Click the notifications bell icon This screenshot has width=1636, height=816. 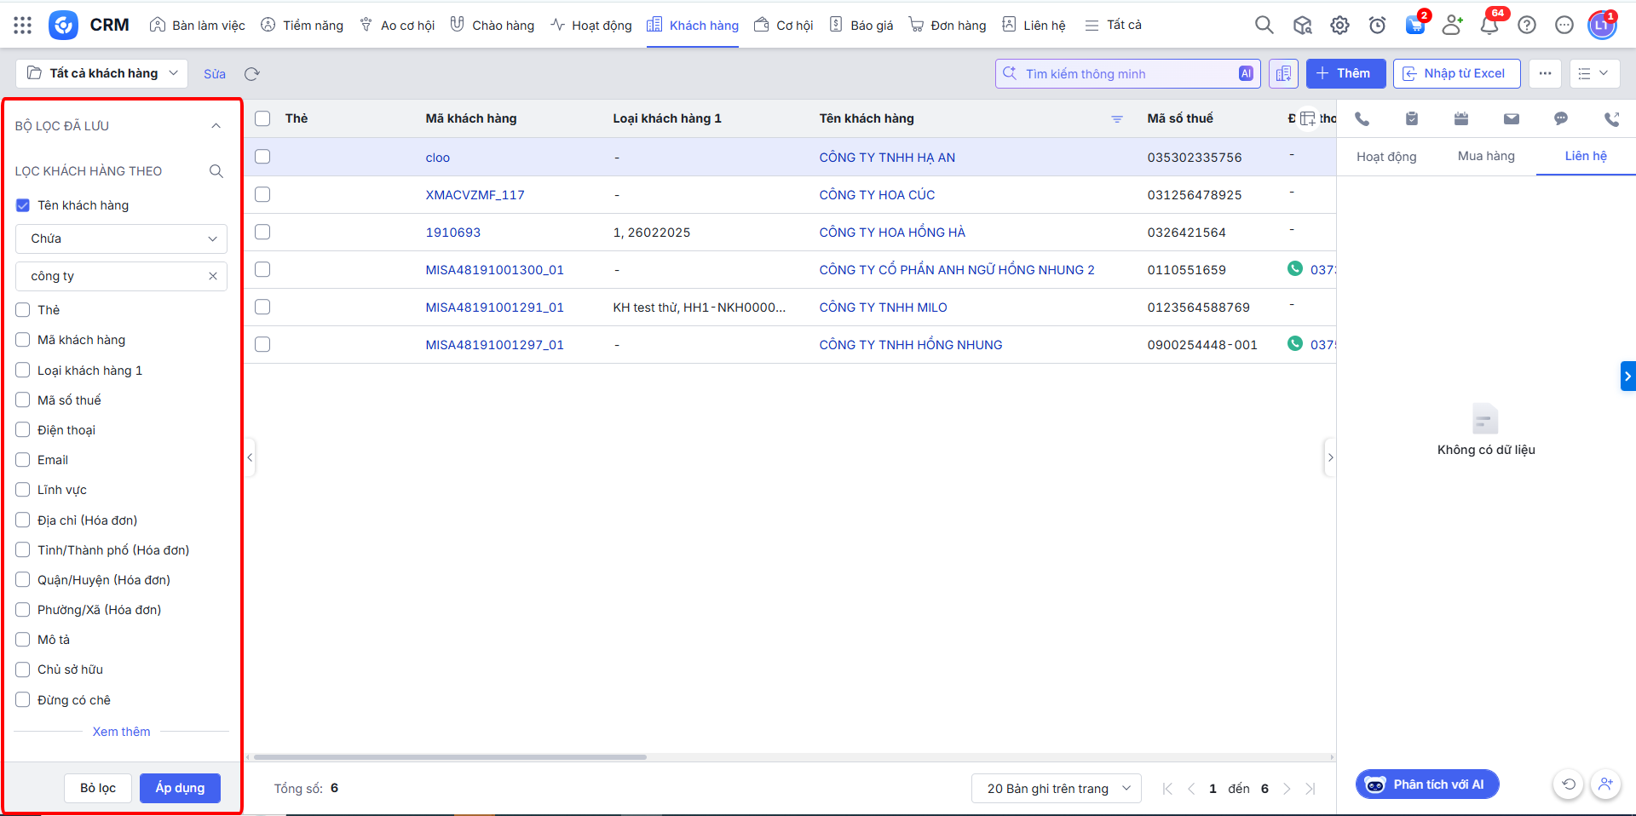tap(1489, 26)
